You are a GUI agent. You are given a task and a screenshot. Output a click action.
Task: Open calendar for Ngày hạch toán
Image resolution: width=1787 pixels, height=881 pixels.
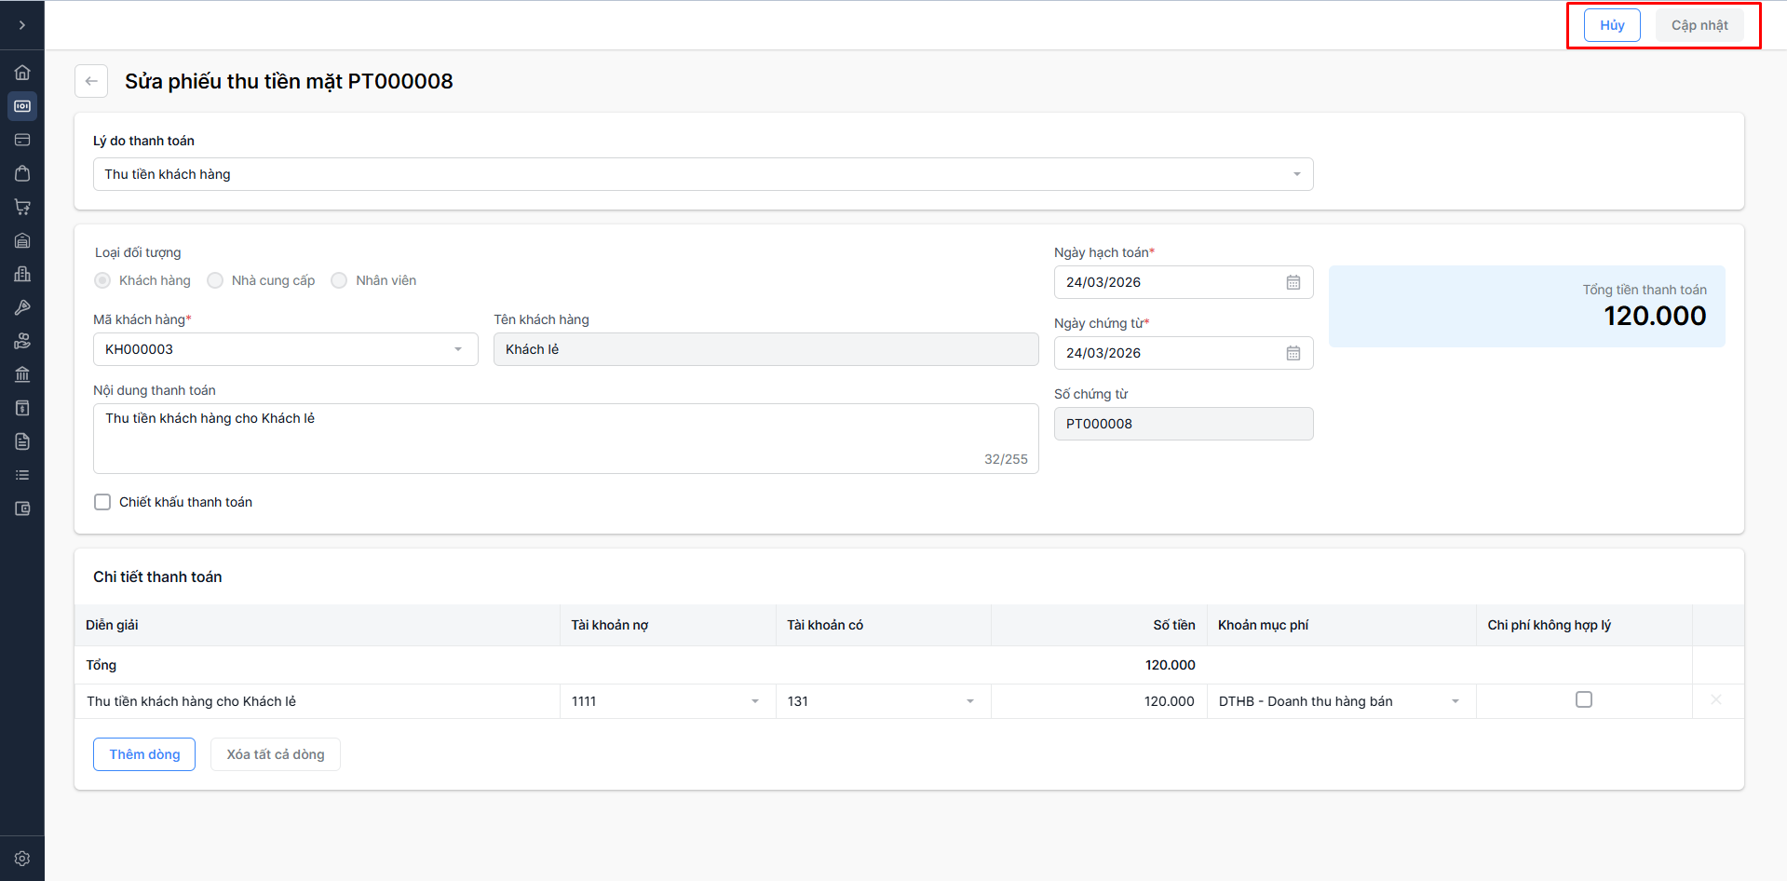[1293, 282]
